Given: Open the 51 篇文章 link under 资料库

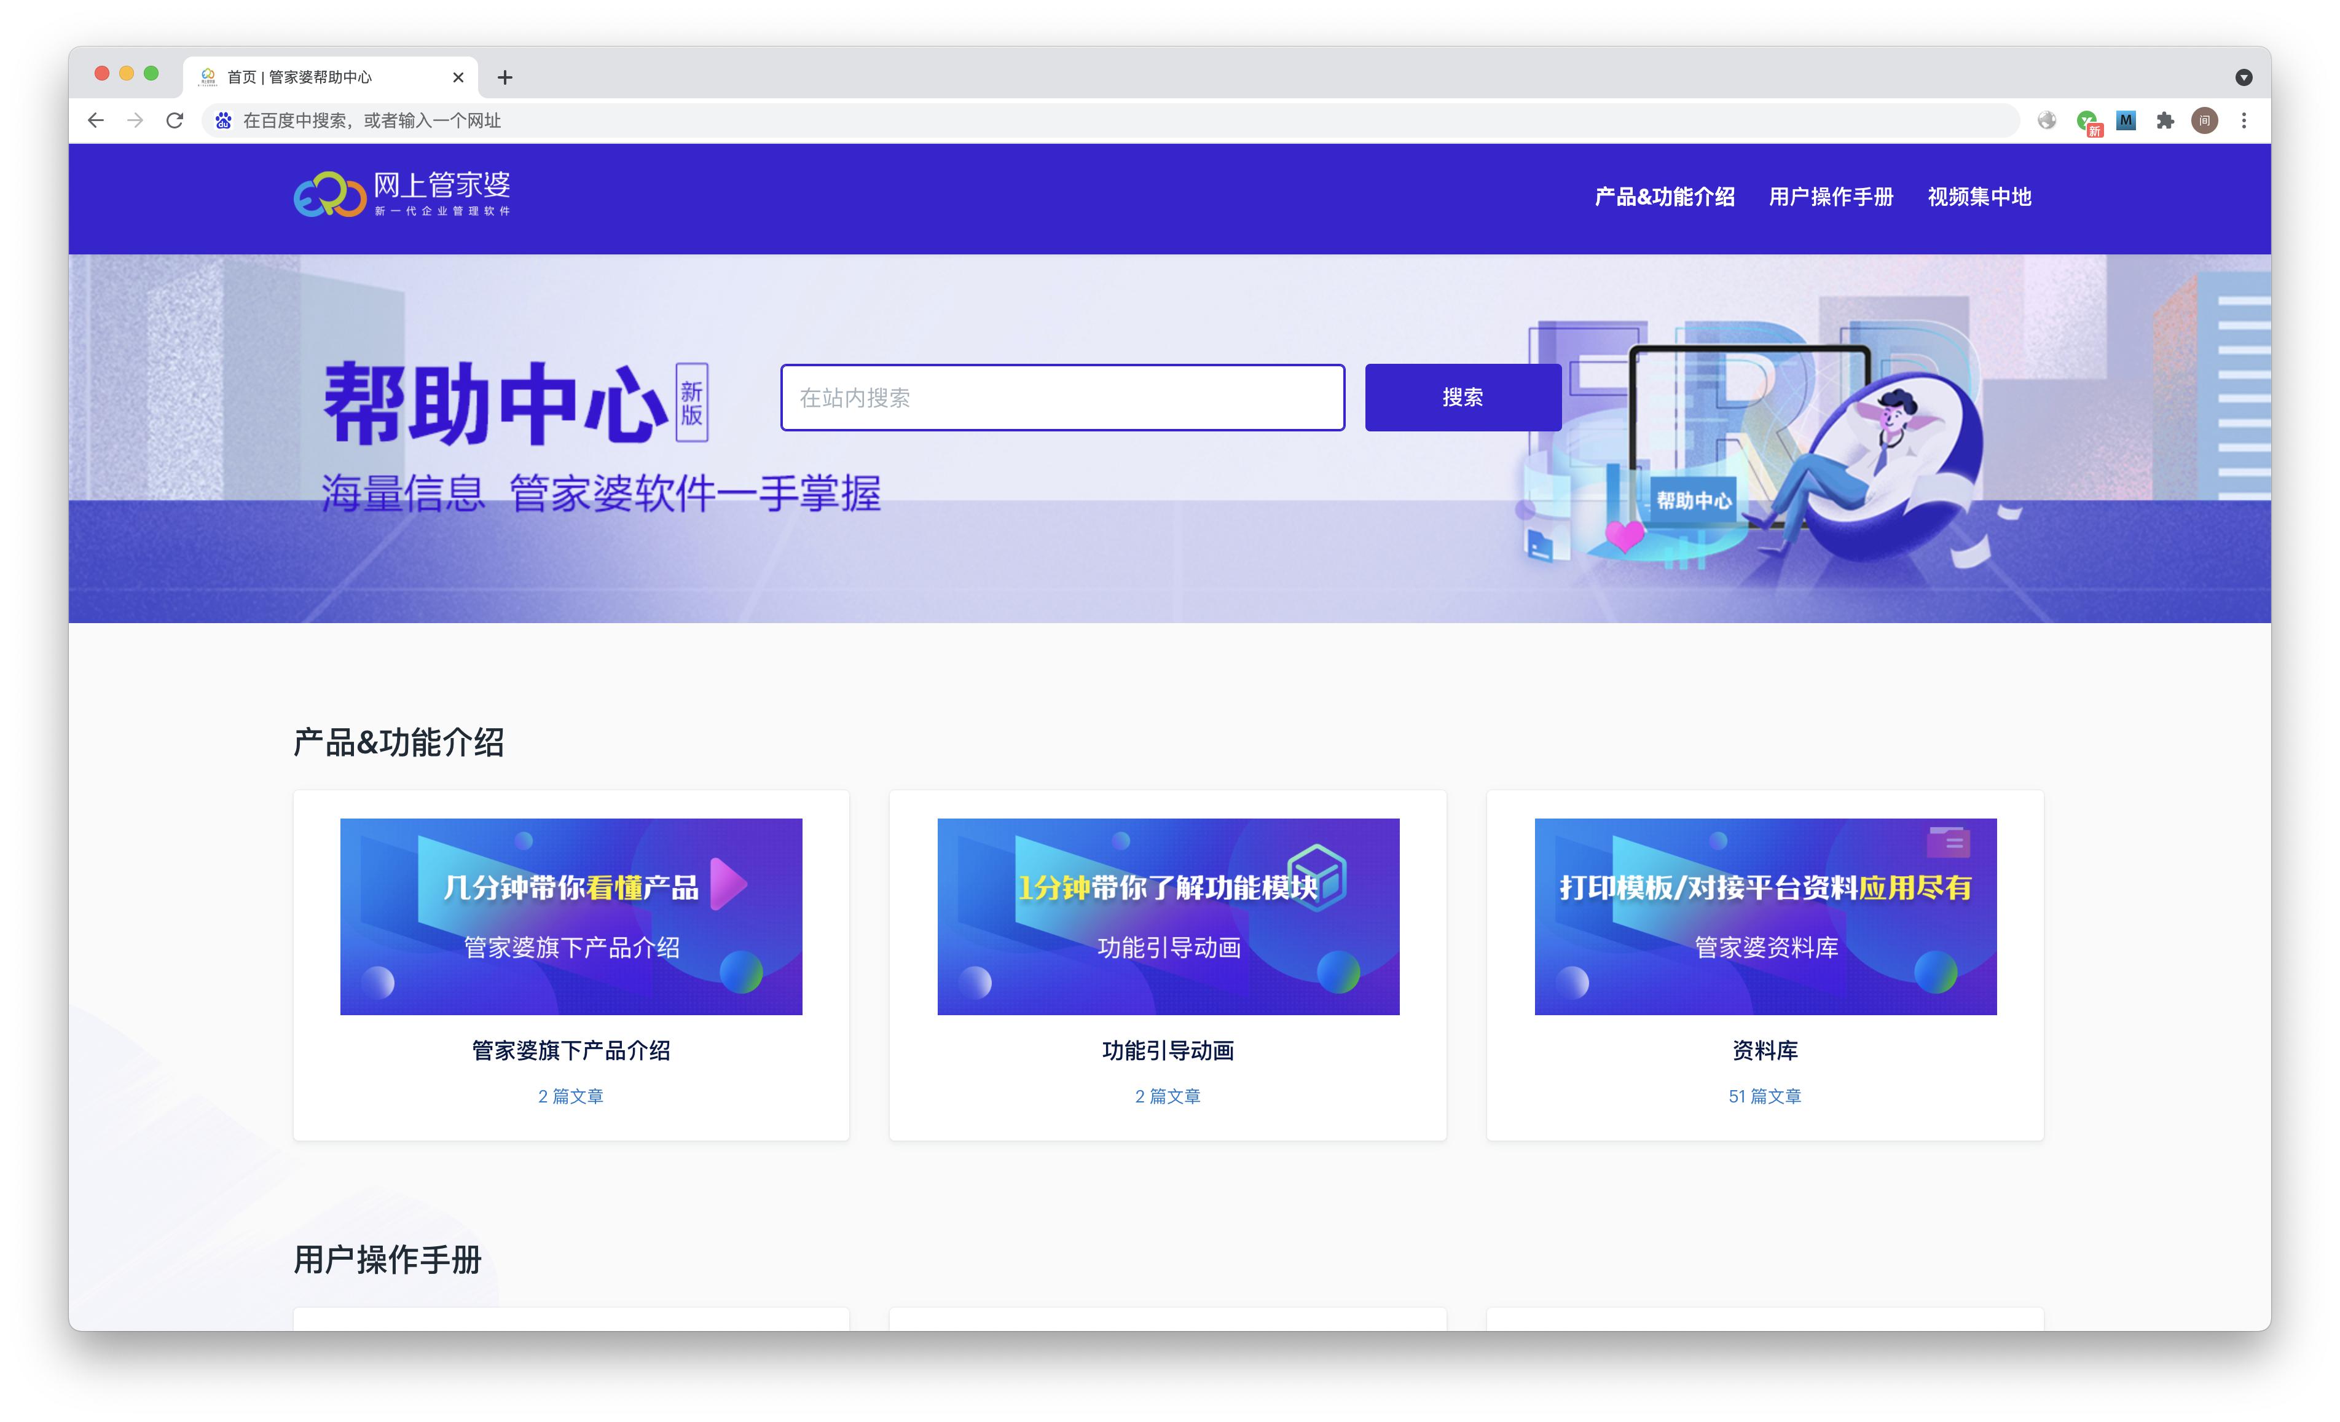Looking at the screenshot, I should coord(1764,1096).
